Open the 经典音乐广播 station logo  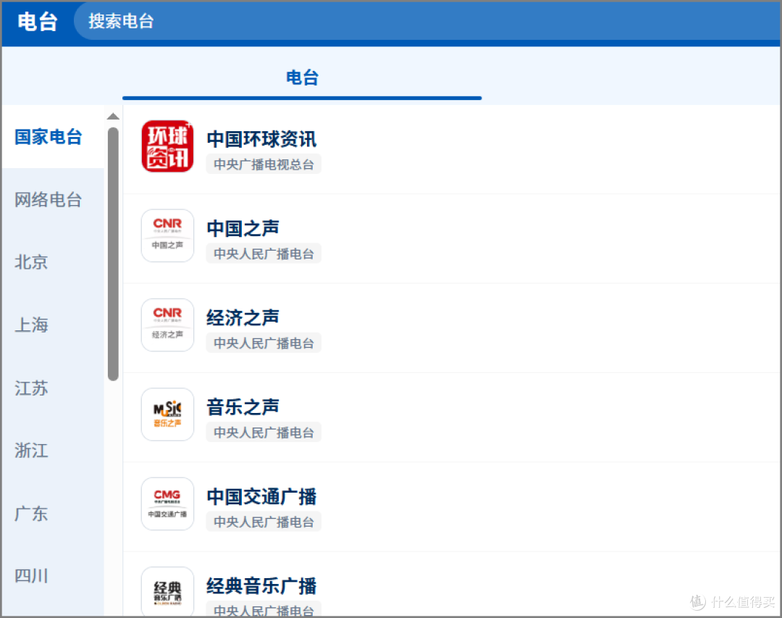point(167,592)
